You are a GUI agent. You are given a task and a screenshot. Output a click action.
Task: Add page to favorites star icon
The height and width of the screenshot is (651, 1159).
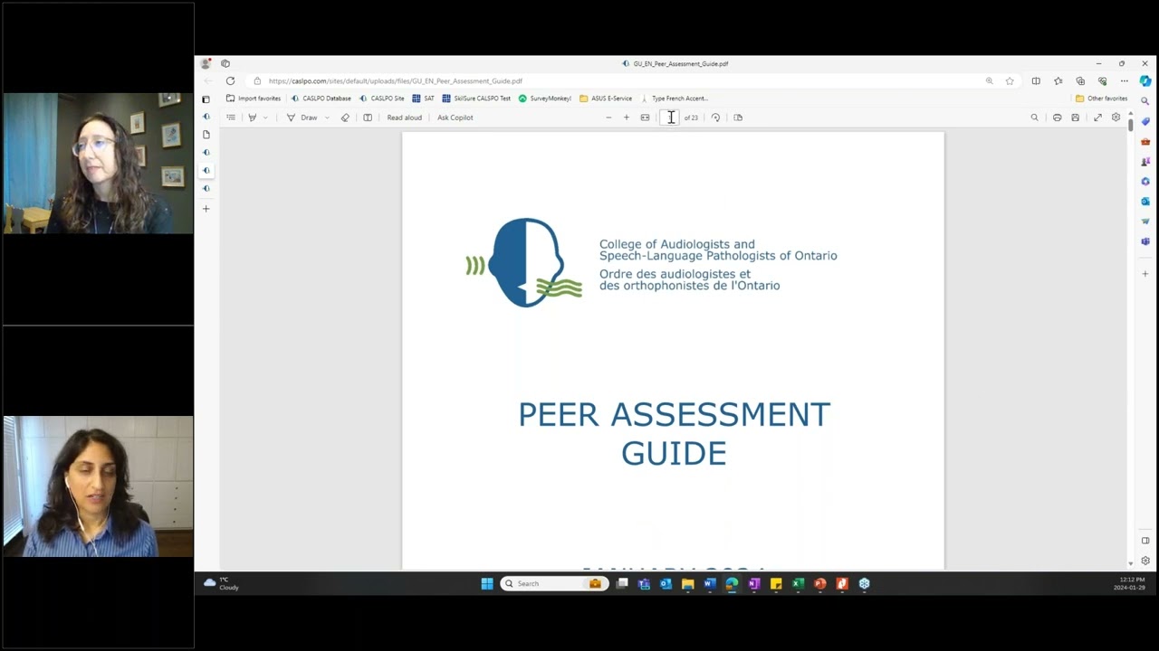pyautogui.click(x=1010, y=80)
